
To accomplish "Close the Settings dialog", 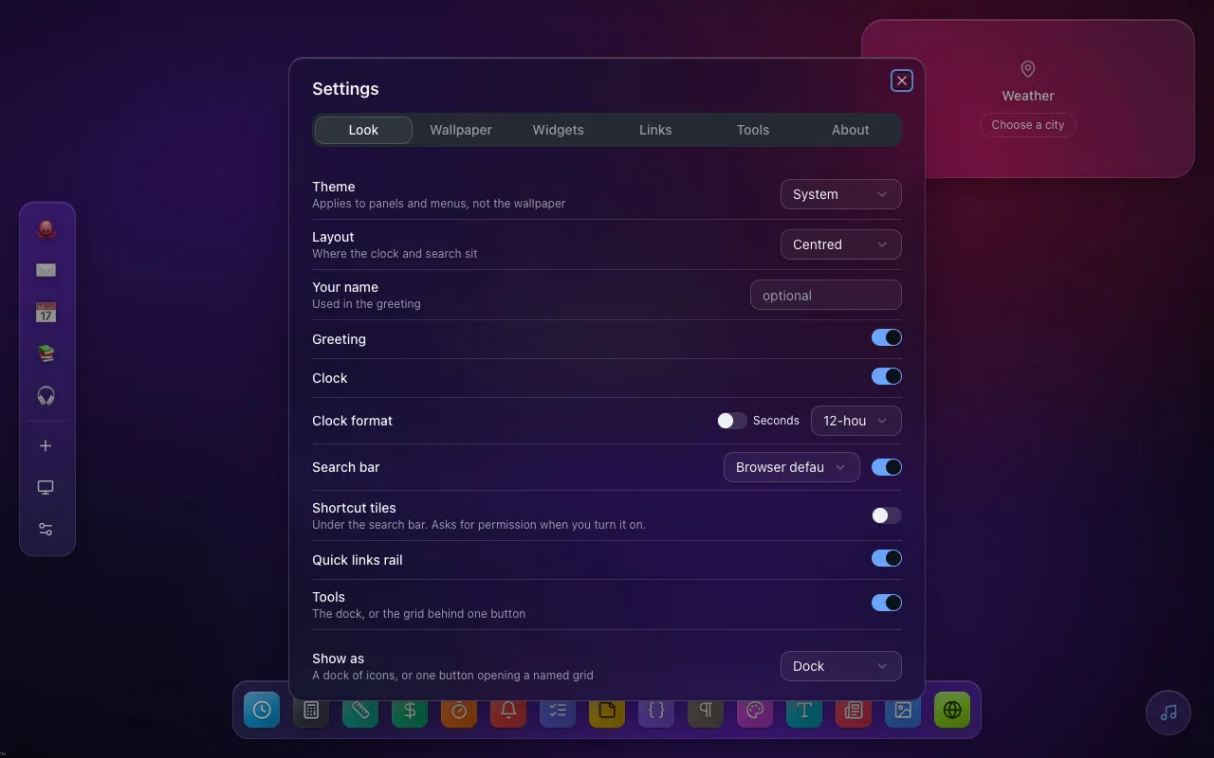I will click(x=902, y=81).
